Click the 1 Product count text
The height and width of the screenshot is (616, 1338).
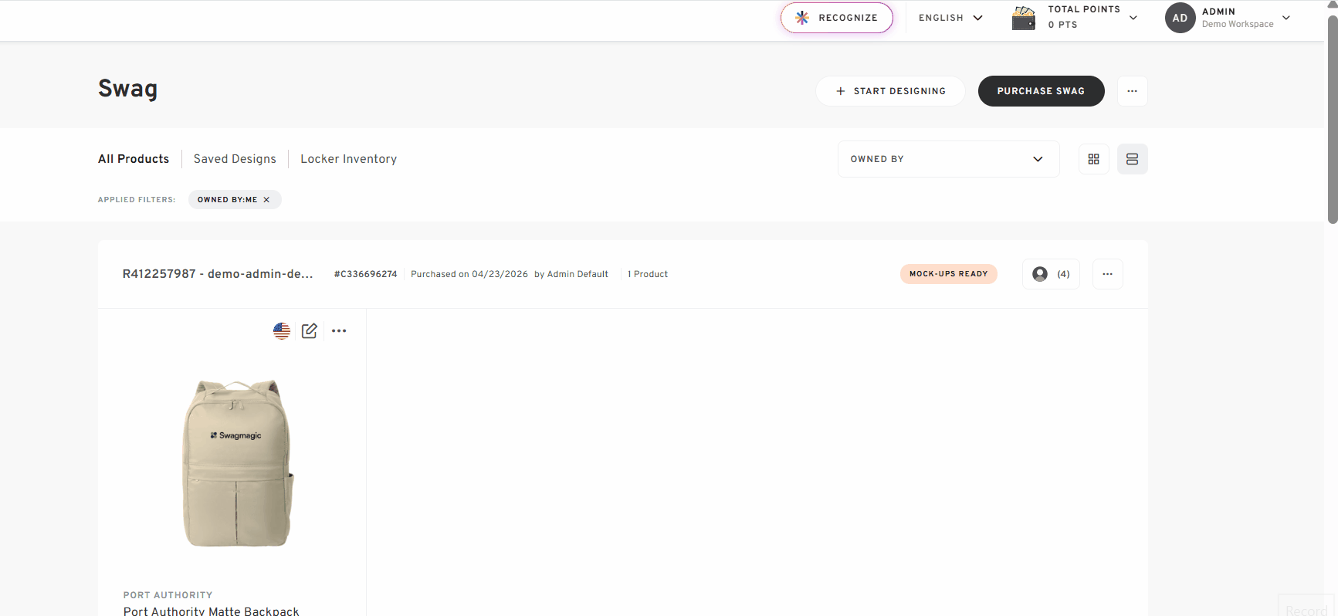(x=647, y=274)
